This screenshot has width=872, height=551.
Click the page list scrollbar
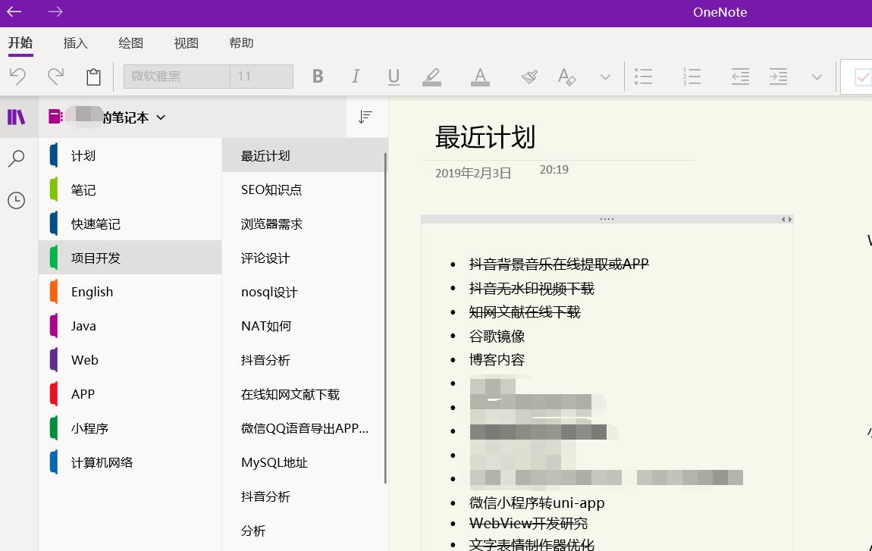point(385,318)
